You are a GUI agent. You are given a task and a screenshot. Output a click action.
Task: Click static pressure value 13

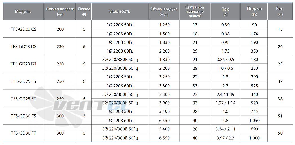coord(195,25)
